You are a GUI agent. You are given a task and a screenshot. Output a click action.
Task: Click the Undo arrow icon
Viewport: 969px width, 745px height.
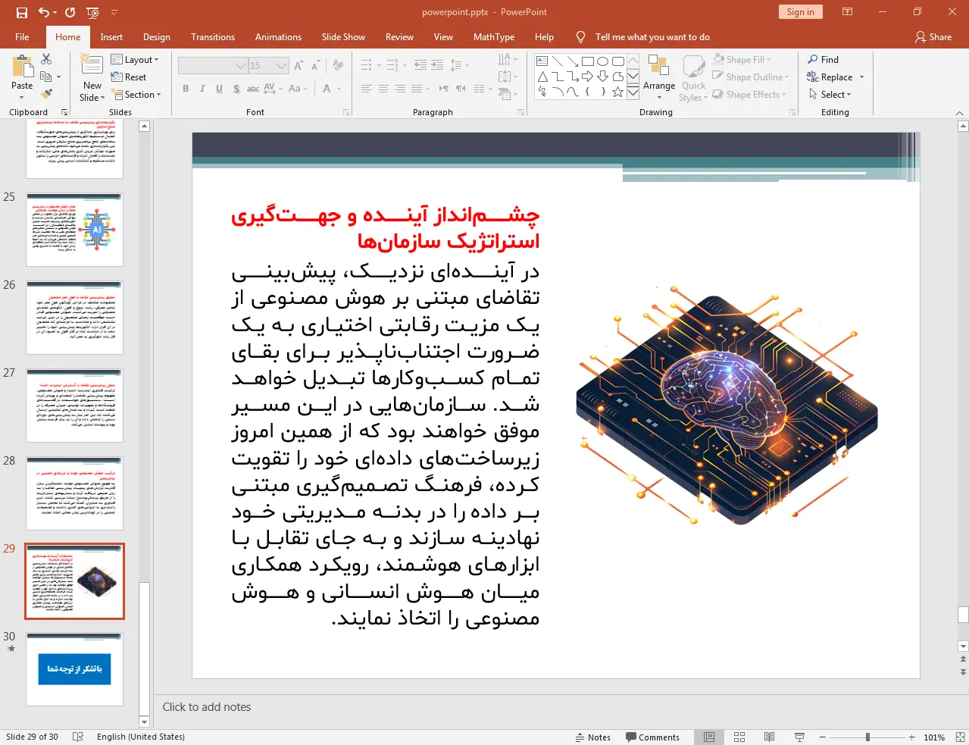(43, 12)
